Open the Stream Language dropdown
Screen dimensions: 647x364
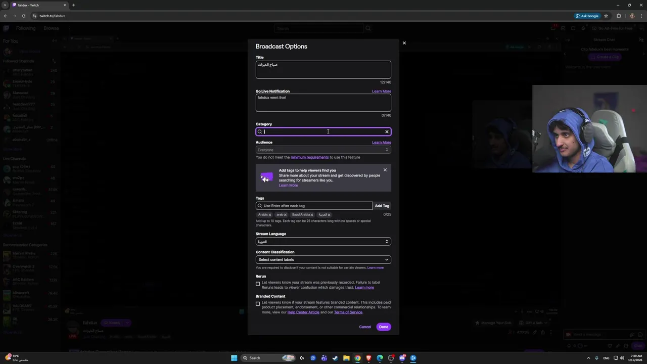coord(323,242)
